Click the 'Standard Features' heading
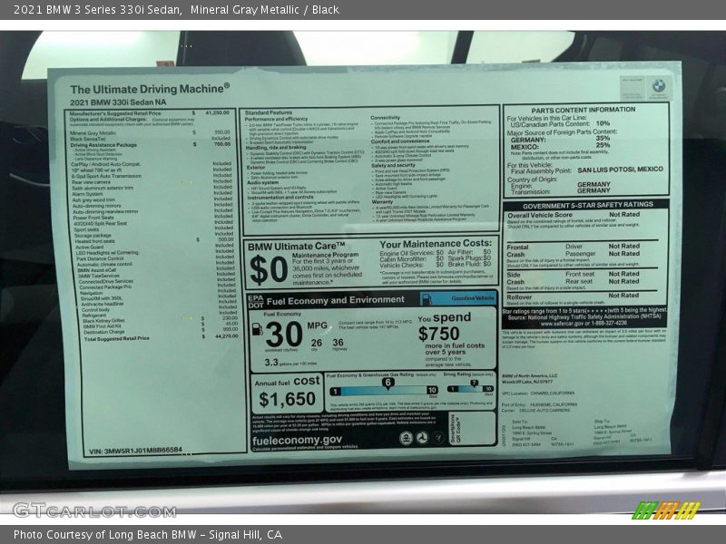The image size is (726, 544). 269,112
